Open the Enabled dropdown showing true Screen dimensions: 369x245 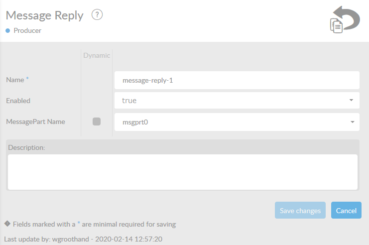pyautogui.click(x=237, y=100)
